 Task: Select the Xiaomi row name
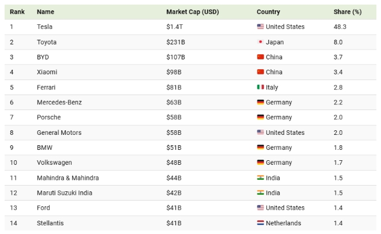pos(47,72)
